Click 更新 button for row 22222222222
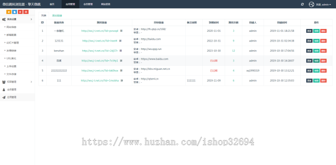 (309, 70)
